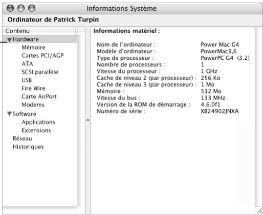
Task: Click the Cache de niveau 2 label
Action: click(x=146, y=78)
